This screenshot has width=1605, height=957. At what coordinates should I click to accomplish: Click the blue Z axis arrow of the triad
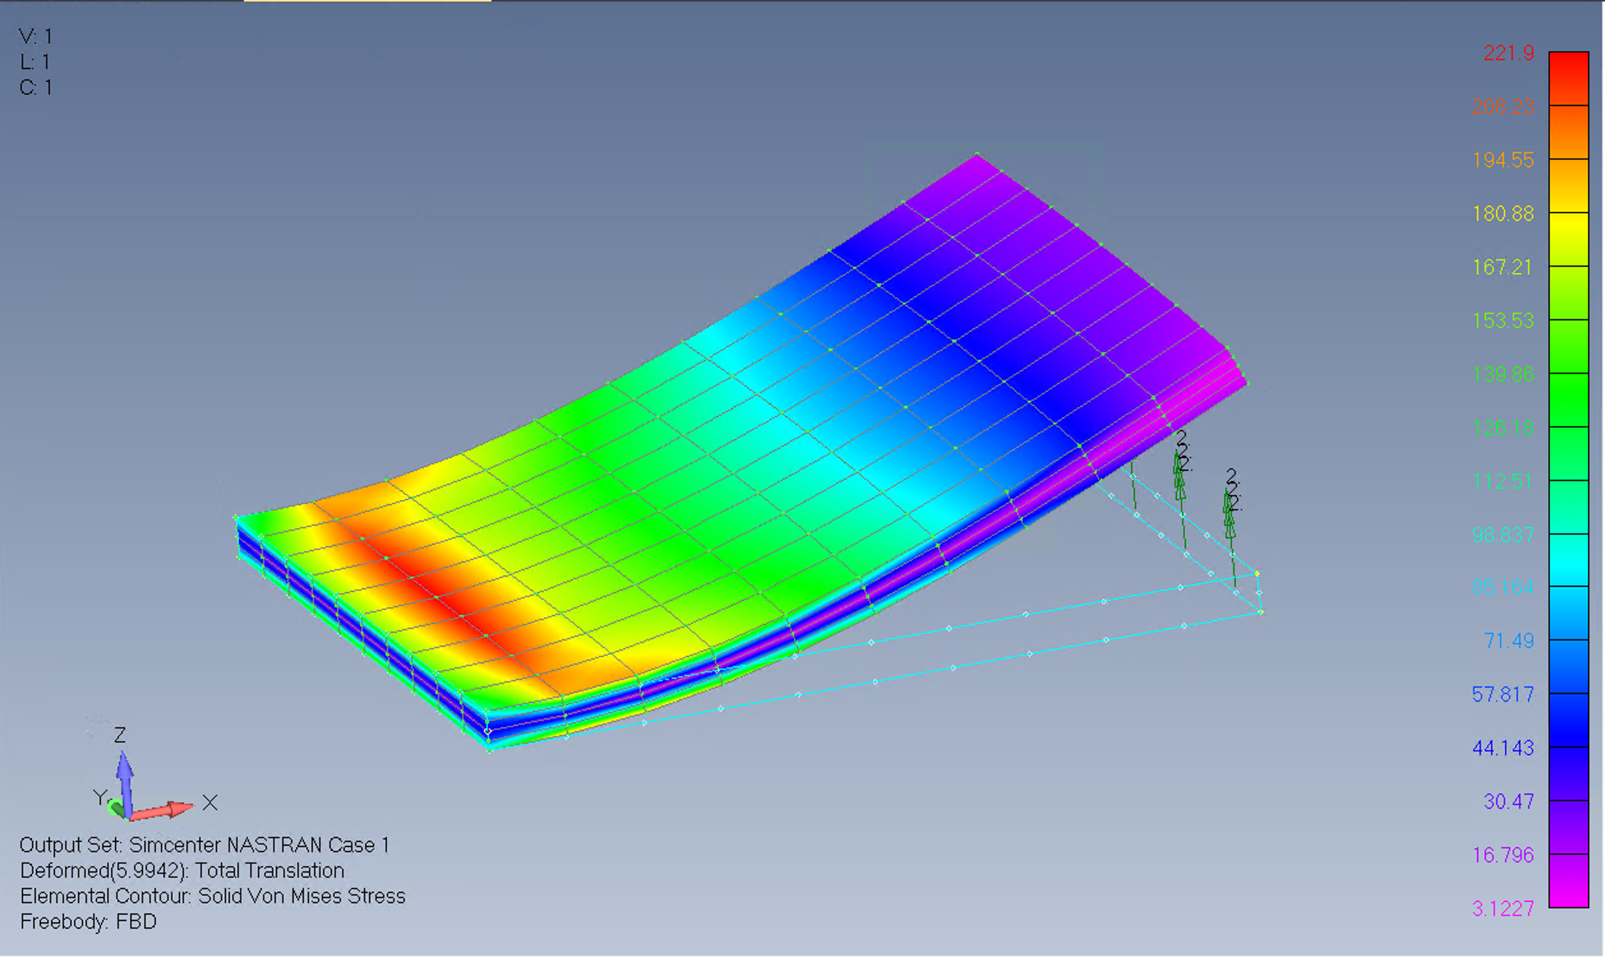click(x=125, y=783)
